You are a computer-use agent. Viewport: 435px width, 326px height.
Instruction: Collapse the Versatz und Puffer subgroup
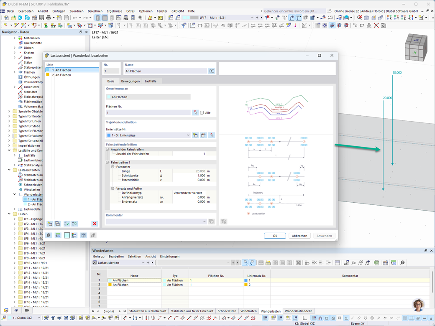tap(113, 188)
